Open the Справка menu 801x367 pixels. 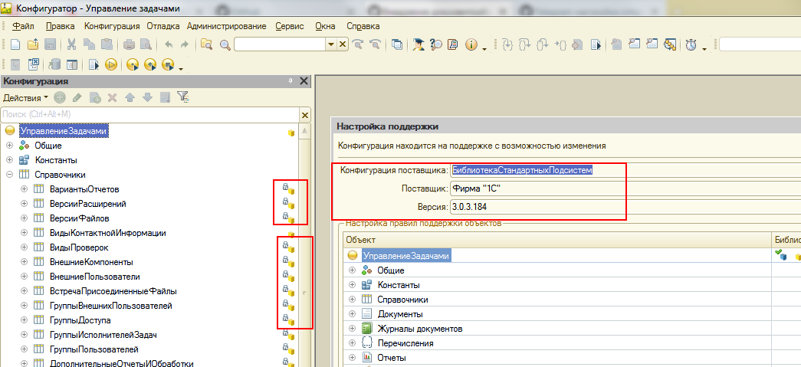point(363,26)
